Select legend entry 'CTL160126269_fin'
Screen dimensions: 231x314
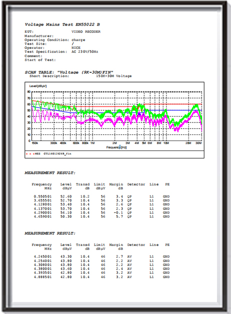(x=57, y=154)
